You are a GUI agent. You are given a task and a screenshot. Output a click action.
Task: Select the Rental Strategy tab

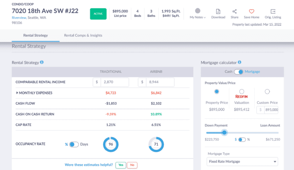click(x=35, y=35)
